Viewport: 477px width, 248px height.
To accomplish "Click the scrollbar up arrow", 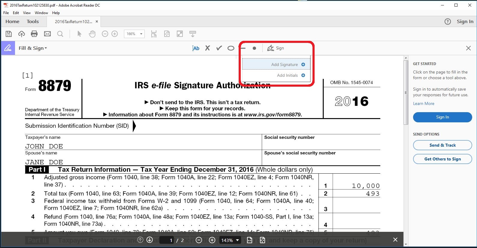I will point(406,58).
